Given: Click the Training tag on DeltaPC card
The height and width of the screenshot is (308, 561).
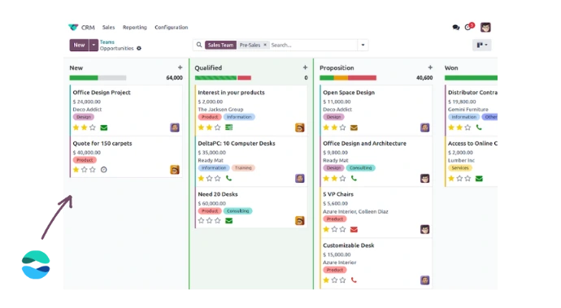Looking at the screenshot, I should 243,167.
